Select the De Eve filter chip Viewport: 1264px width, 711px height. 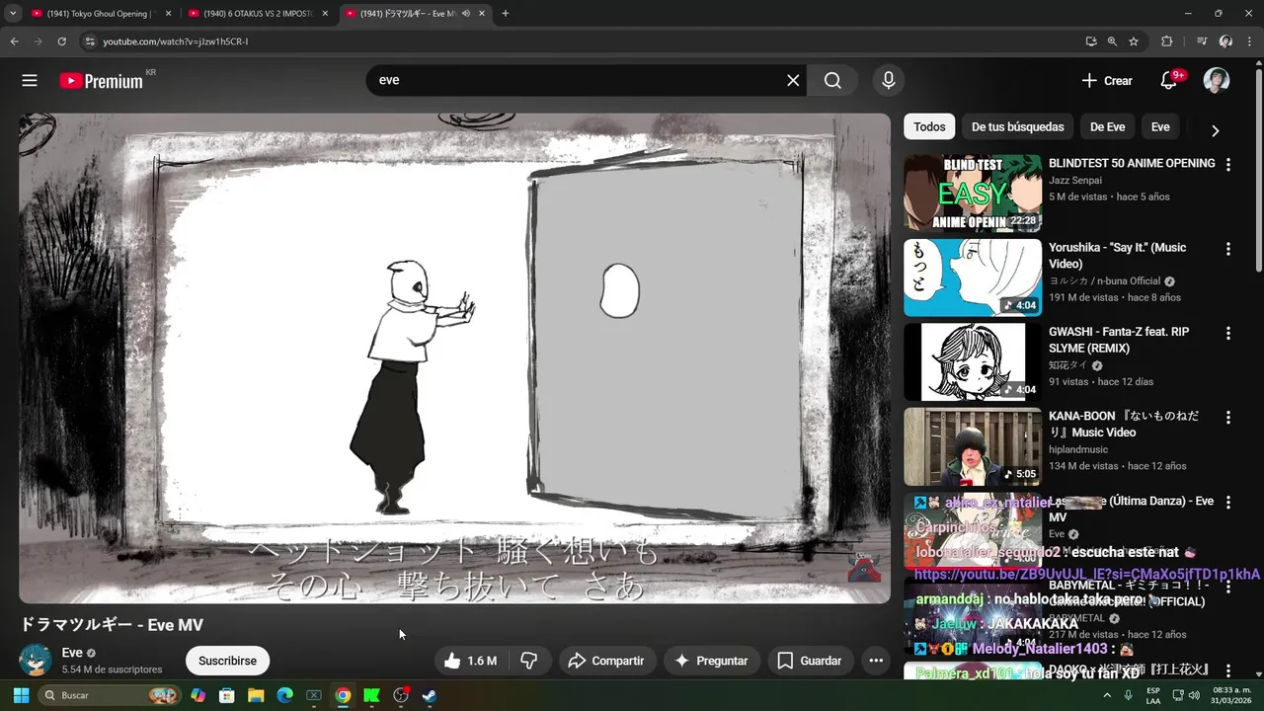coord(1107,126)
